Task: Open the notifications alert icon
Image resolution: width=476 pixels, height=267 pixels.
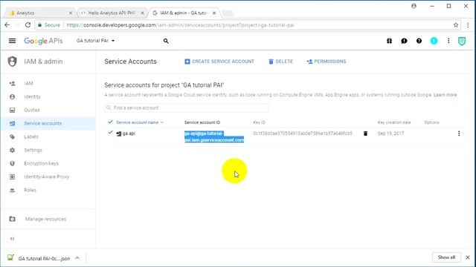Action: pos(404,41)
